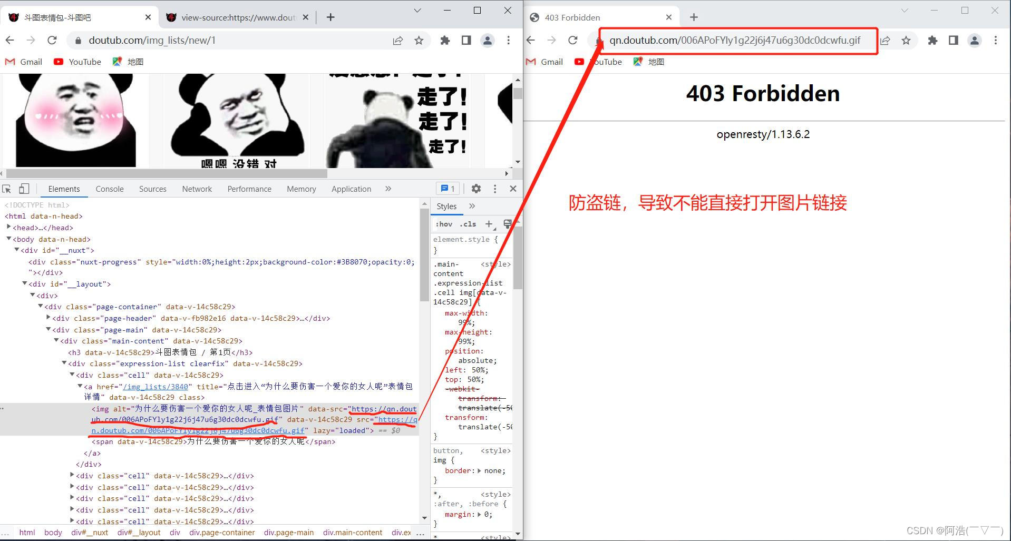Image resolution: width=1011 pixels, height=541 pixels.
Task: Open the Application tab
Action: coord(351,189)
